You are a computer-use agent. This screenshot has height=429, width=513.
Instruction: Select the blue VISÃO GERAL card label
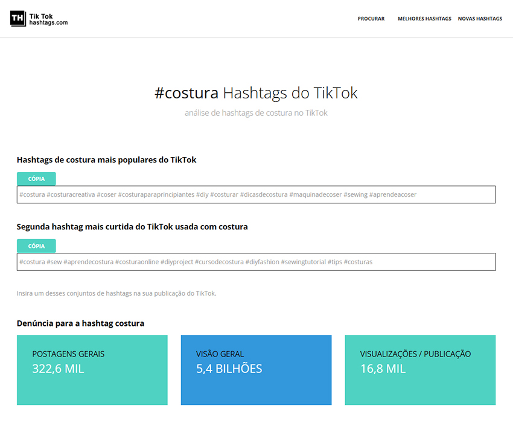(x=220, y=354)
